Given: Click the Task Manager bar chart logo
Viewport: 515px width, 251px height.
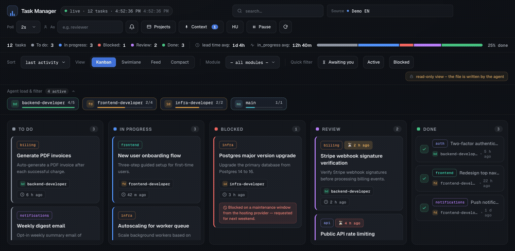Looking at the screenshot, I should coord(12,11).
